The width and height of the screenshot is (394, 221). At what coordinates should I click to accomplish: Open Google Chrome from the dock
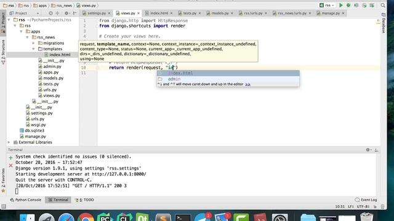coord(86,217)
